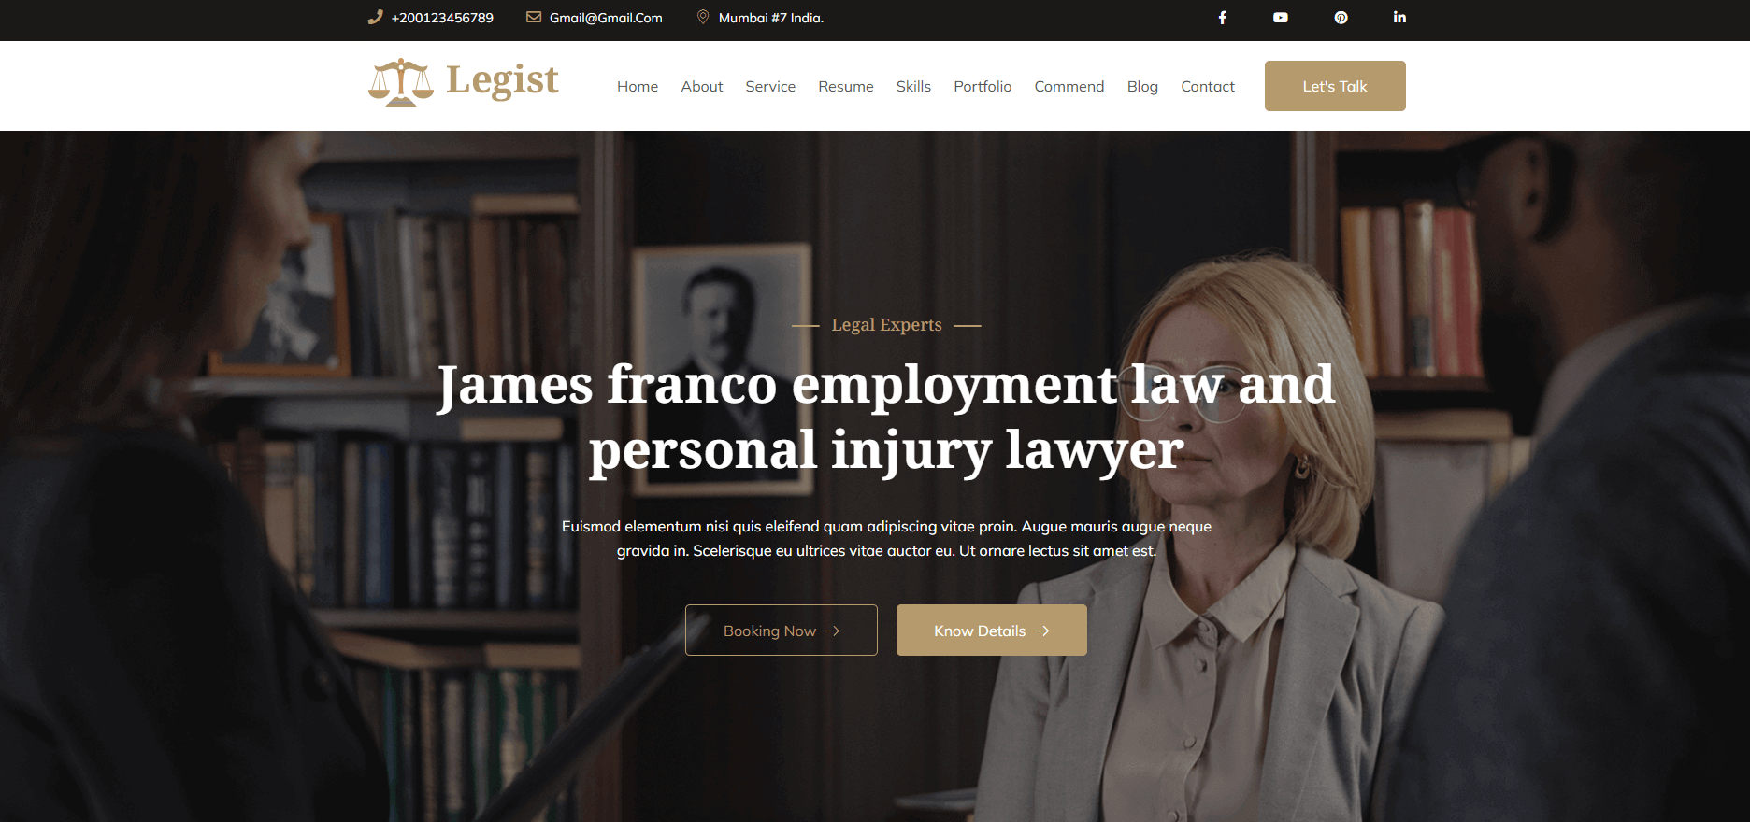This screenshot has height=822, width=1750.
Task: Click the envelope email icon
Action: (534, 17)
